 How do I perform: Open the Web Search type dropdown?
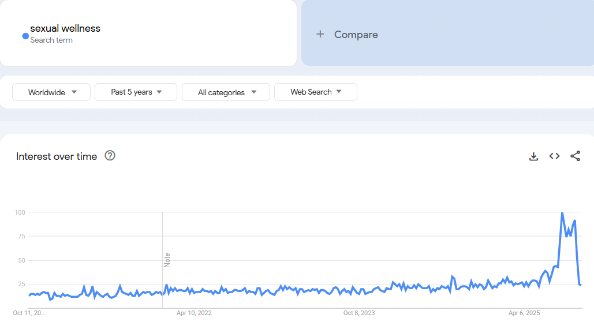point(315,92)
